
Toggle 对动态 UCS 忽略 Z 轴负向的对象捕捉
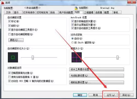(x=9, y=81)
